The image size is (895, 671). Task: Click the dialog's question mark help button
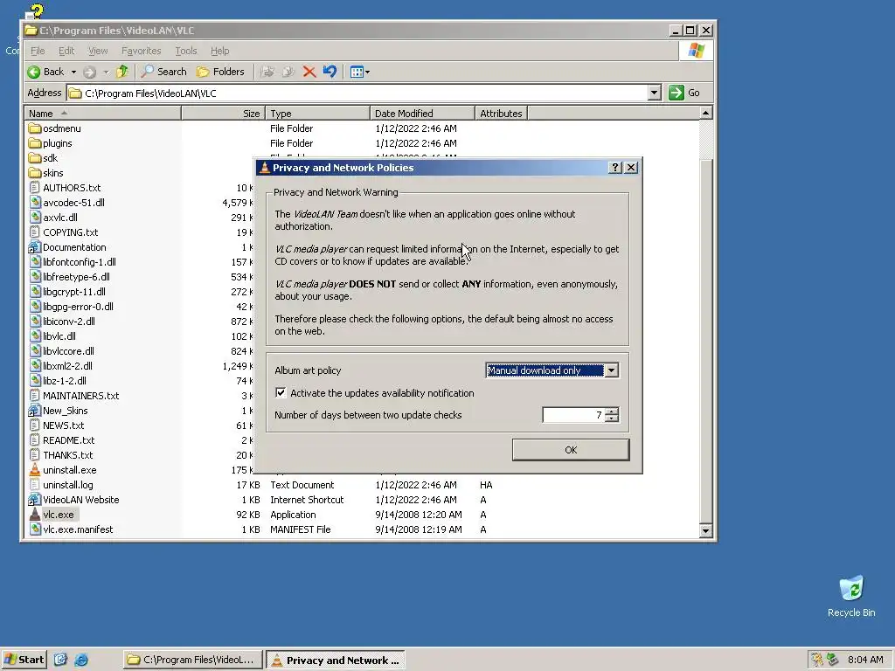(614, 167)
